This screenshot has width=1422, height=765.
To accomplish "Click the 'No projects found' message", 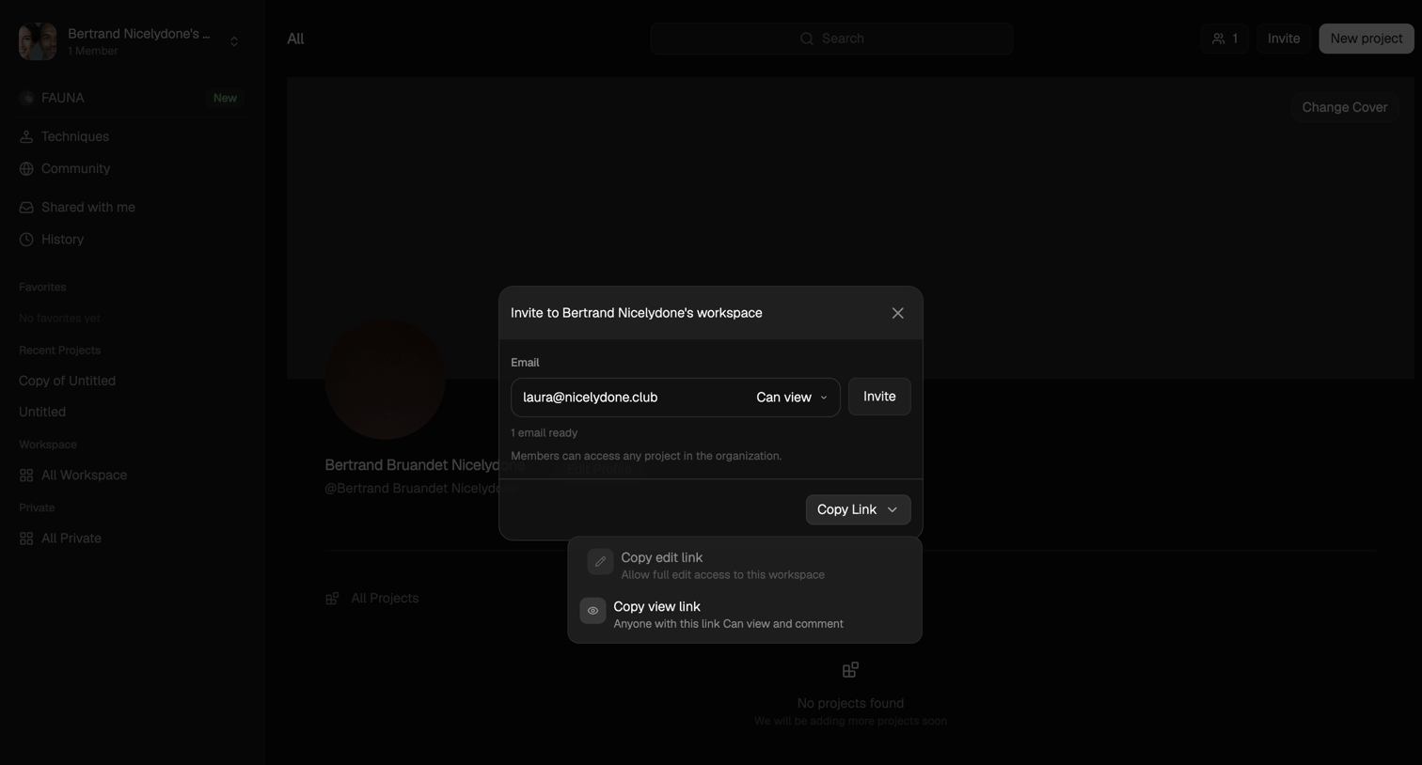I will [850, 703].
